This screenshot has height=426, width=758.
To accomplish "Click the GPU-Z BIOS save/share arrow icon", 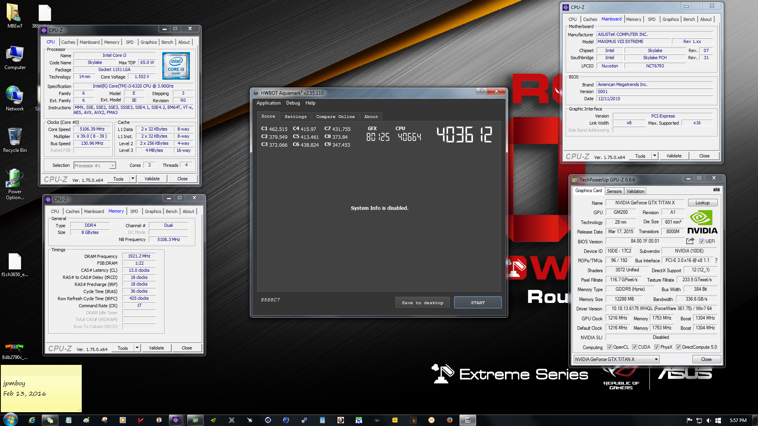I will click(x=690, y=241).
